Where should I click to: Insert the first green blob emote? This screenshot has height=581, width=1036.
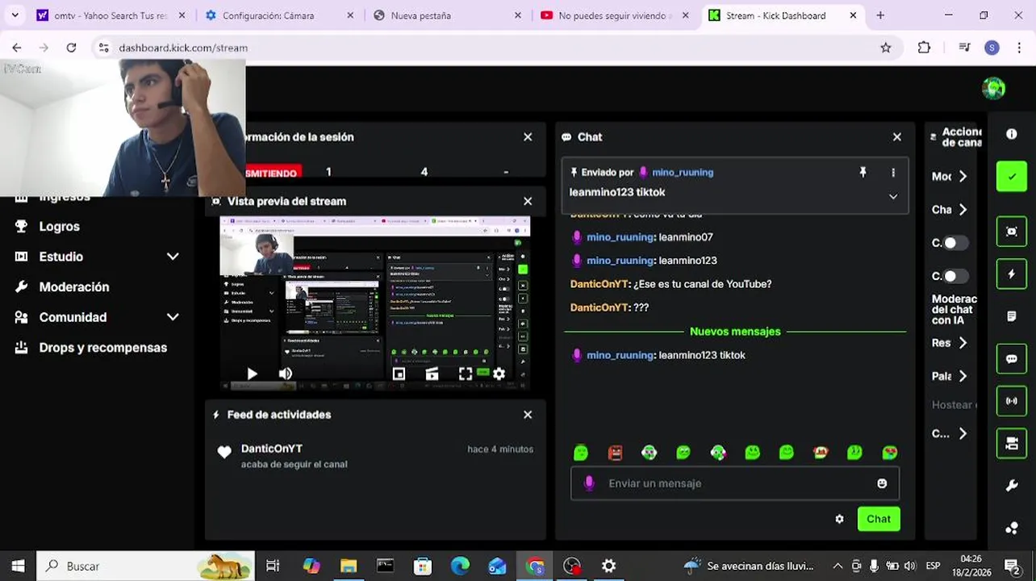pyautogui.click(x=581, y=453)
